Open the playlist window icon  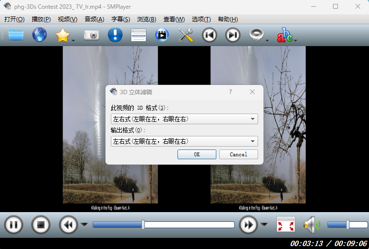pos(139,35)
